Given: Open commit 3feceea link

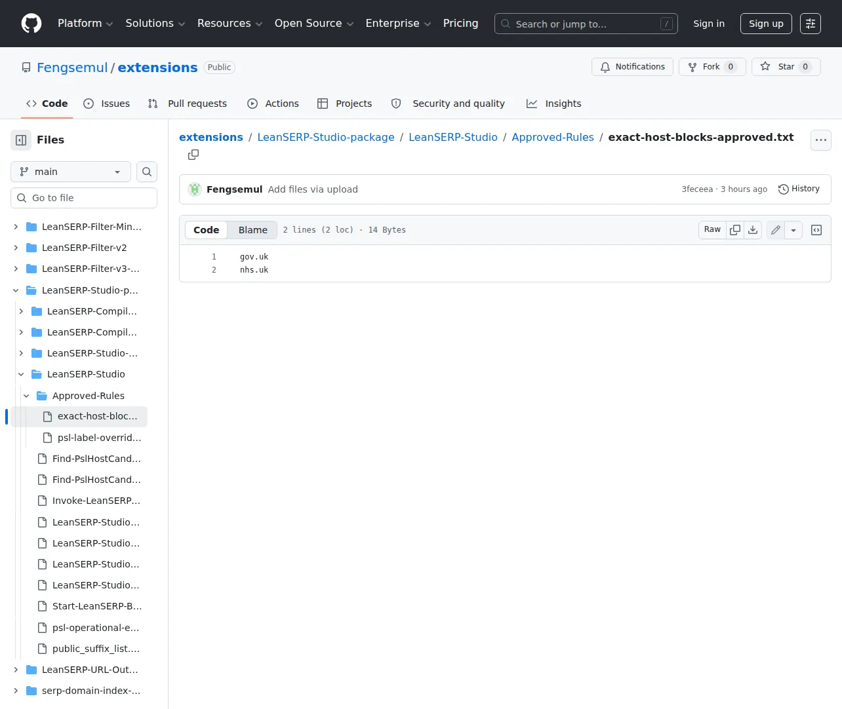Looking at the screenshot, I should (x=697, y=189).
